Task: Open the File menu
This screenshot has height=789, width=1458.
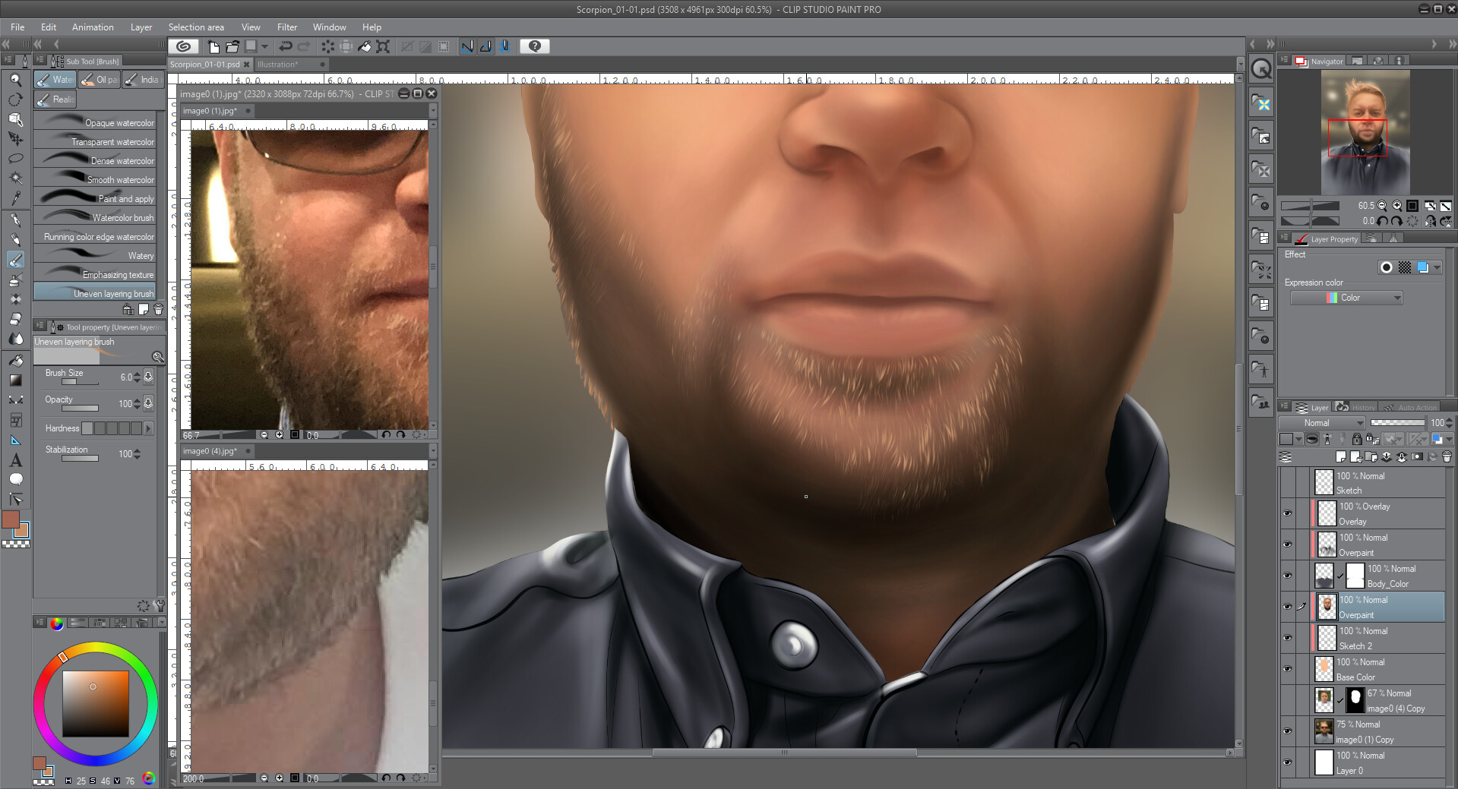Action: (x=17, y=27)
